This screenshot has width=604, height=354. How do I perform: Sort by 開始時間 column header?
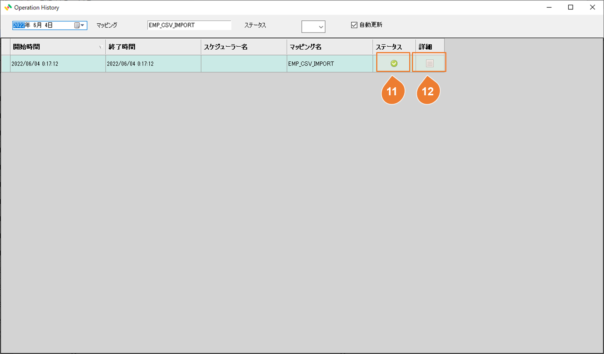pos(58,47)
